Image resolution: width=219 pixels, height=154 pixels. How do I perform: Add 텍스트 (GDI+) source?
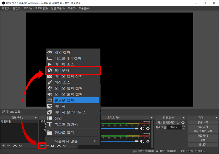[73, 124]
